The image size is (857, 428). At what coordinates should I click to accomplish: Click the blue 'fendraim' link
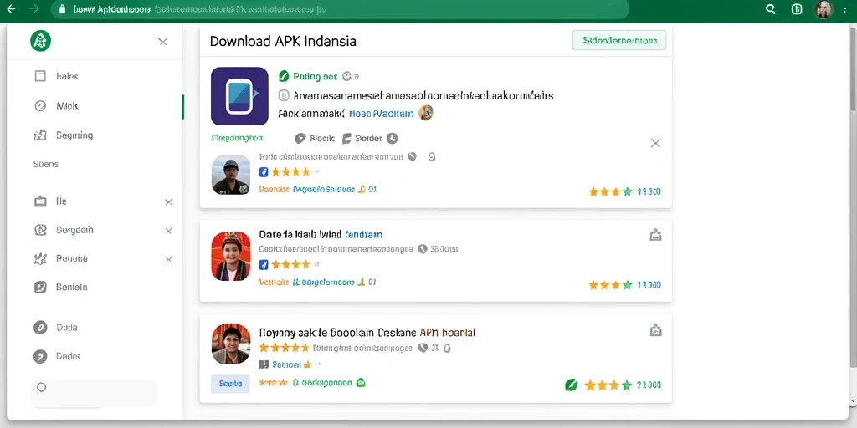pos(363,235)
